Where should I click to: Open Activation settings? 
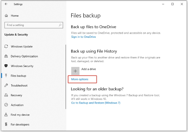coord(17,105)
